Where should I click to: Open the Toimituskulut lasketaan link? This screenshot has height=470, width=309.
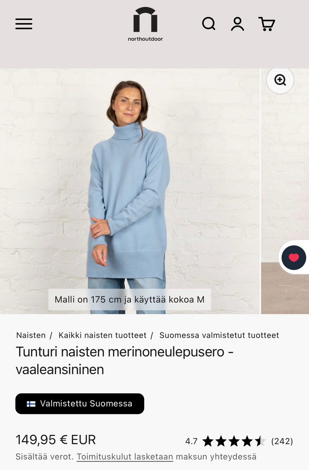tap(125, 456)
